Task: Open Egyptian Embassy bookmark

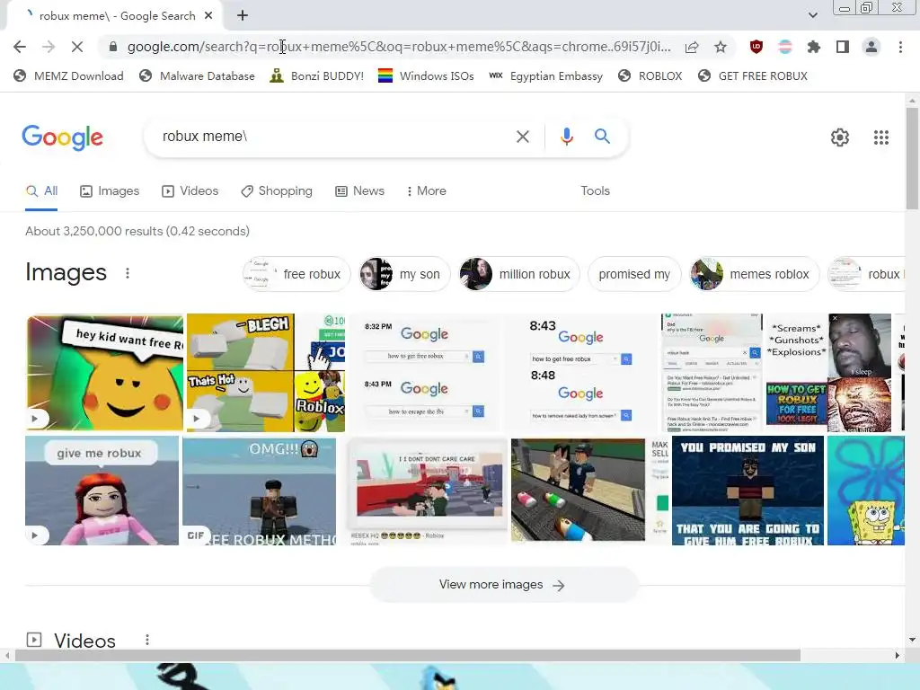Action: tap(545, 76)
